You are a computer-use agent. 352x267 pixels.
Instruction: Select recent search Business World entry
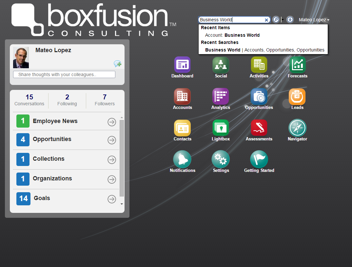click(265, 50)
